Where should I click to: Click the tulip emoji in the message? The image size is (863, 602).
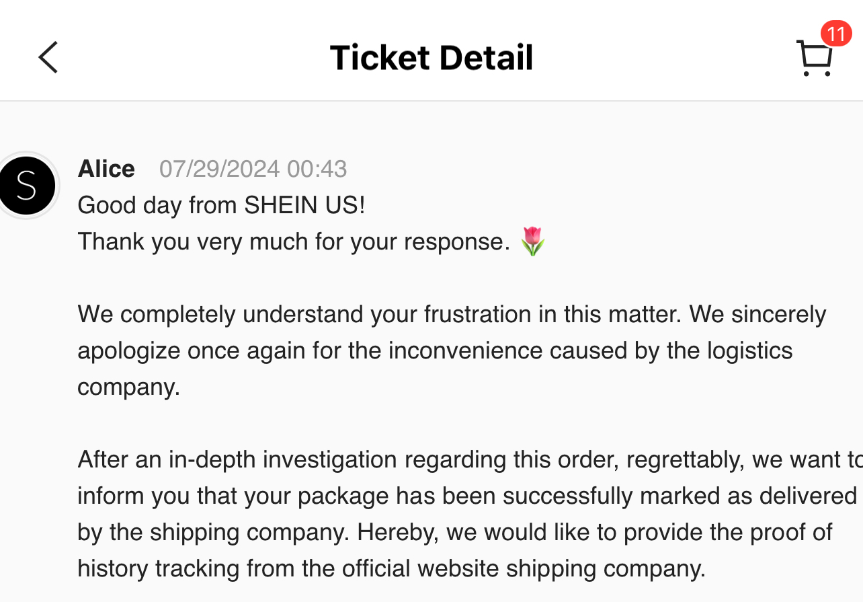pos(533,241)
